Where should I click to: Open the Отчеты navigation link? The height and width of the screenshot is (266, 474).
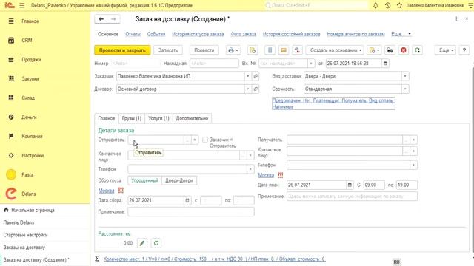click(x=133, y=34)
